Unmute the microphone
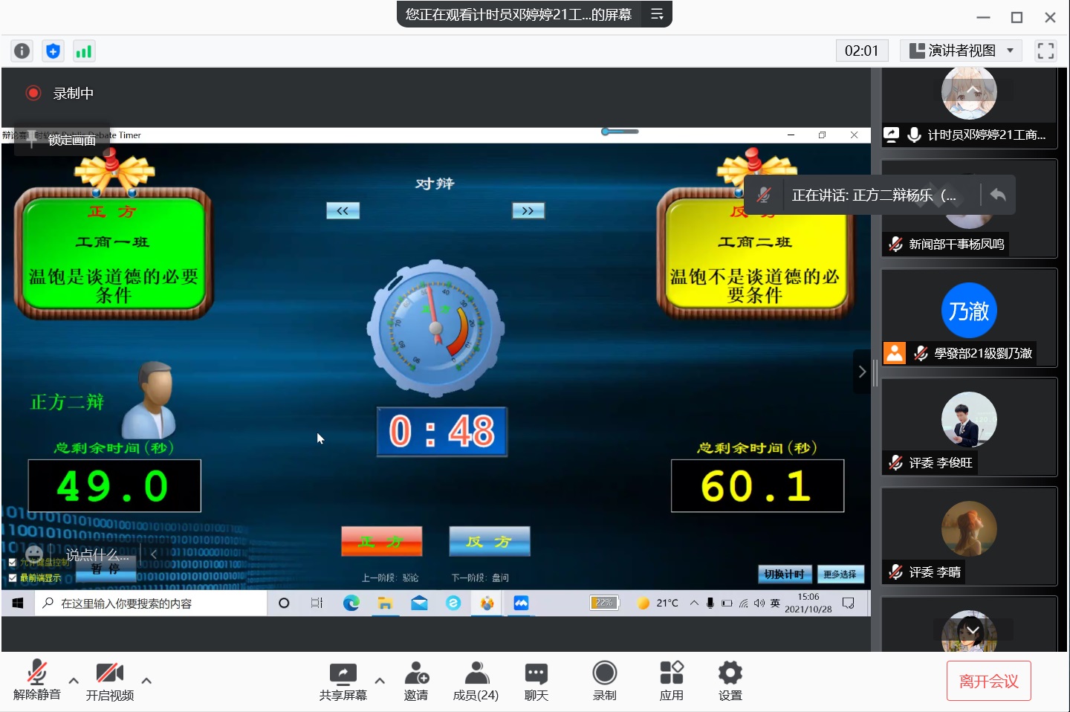This screenshot has width=1070, height=712. click(x=36, y=682)
